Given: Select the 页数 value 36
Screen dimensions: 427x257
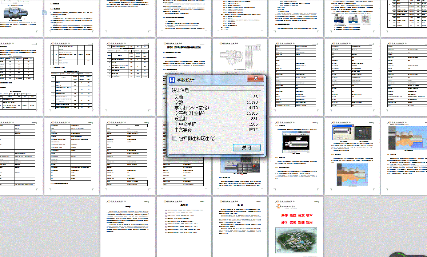Looking at the screenshot, I should 255,97.
